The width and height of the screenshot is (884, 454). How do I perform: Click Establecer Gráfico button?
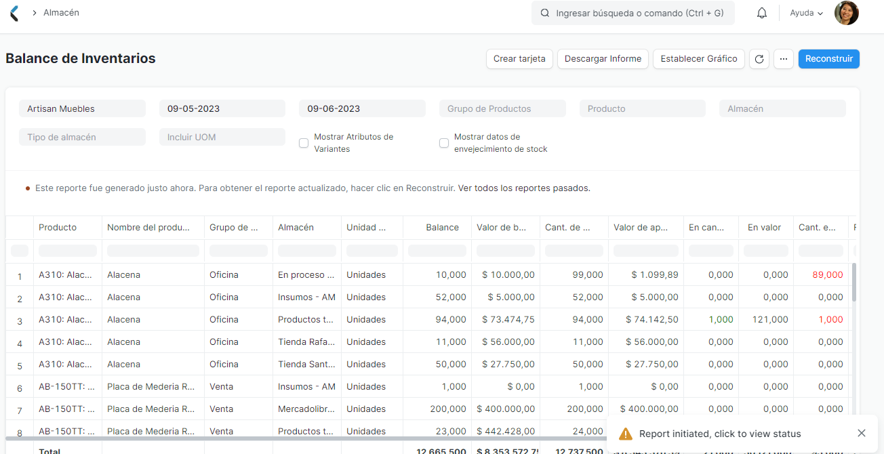click(x=699, y=59)
